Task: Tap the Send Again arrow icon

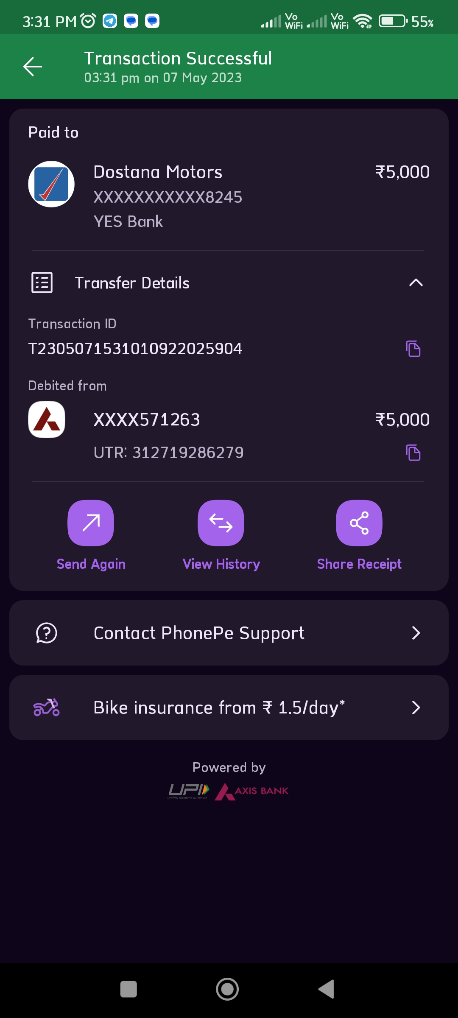Action: [91, 523]
